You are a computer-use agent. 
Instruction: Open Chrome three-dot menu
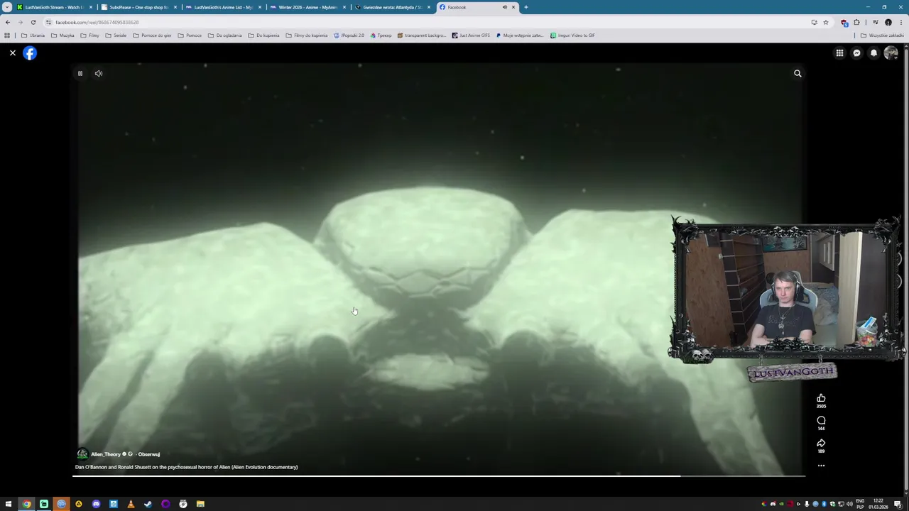click(900, 22)
